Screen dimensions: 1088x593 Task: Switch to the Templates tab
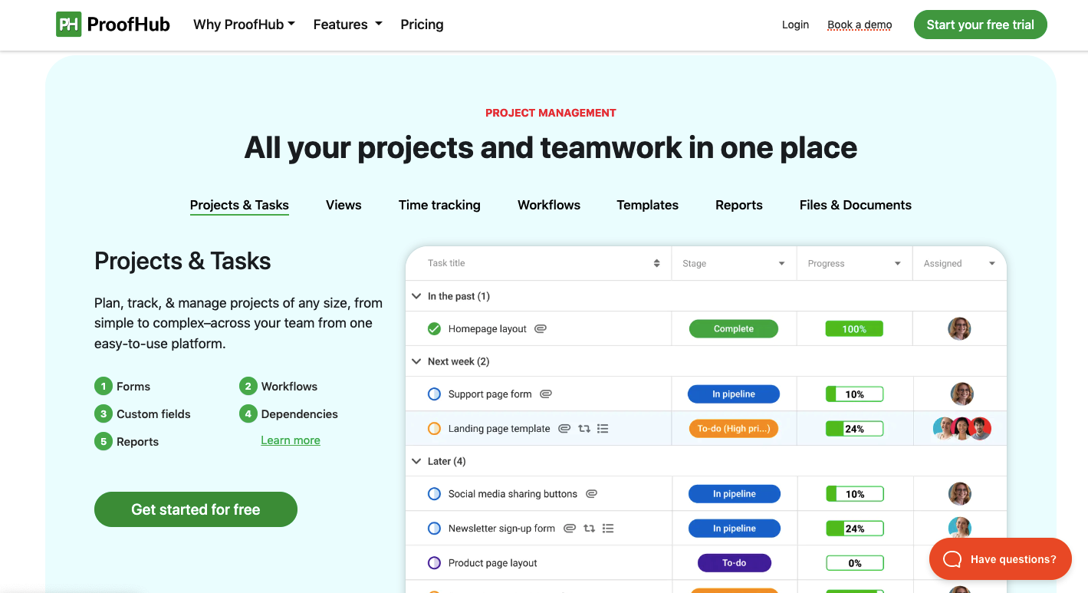click(648, 205)
